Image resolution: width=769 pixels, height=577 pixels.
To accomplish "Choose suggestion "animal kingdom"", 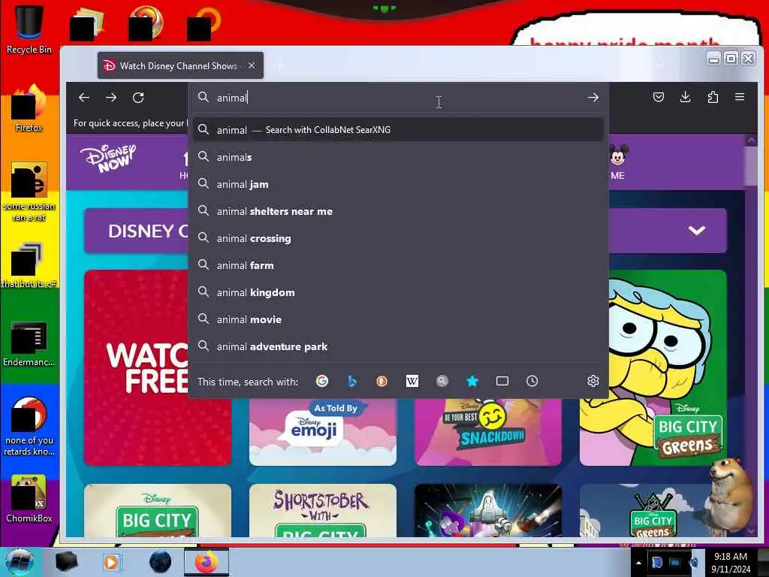I will pyautogui.click(x=398, y=292).
